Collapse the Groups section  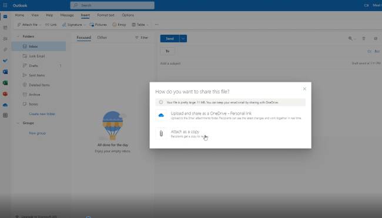pos(18,123)
